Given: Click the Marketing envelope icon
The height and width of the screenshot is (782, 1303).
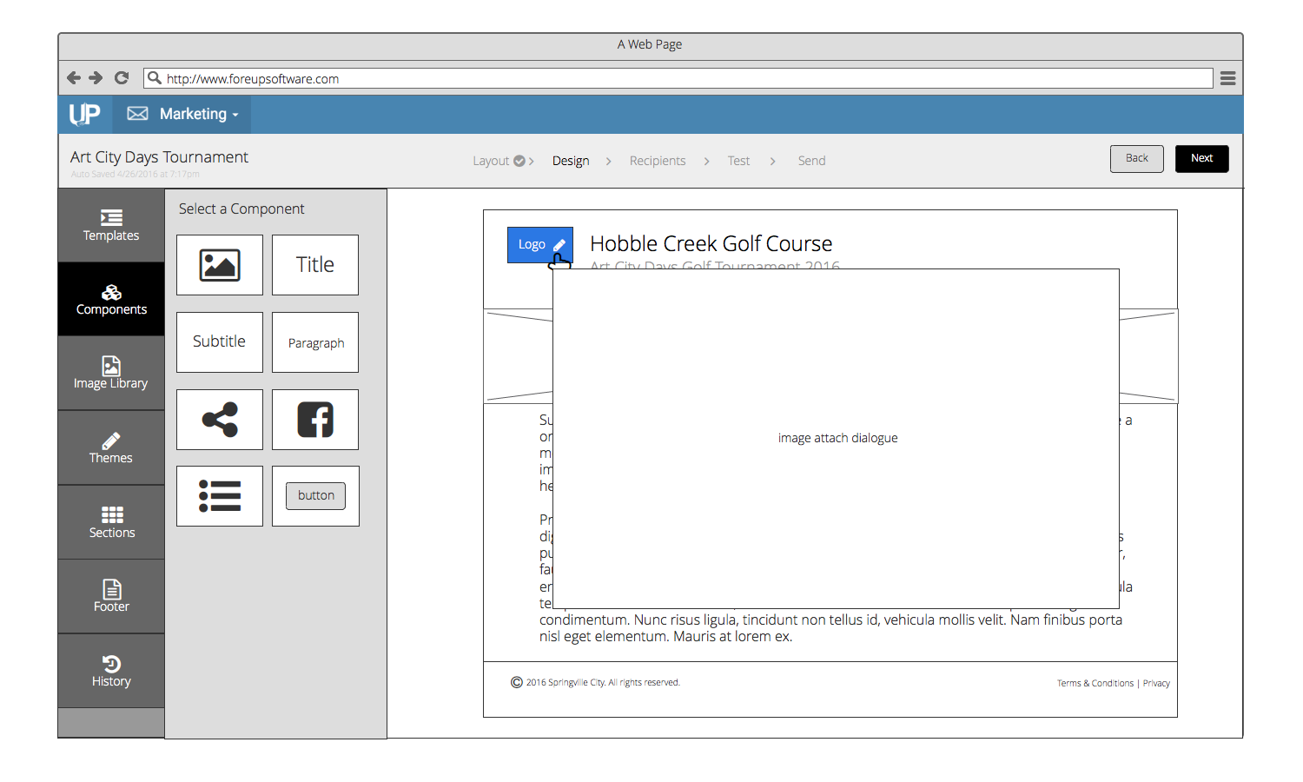Looking at the screenshot, I should 137,114.
